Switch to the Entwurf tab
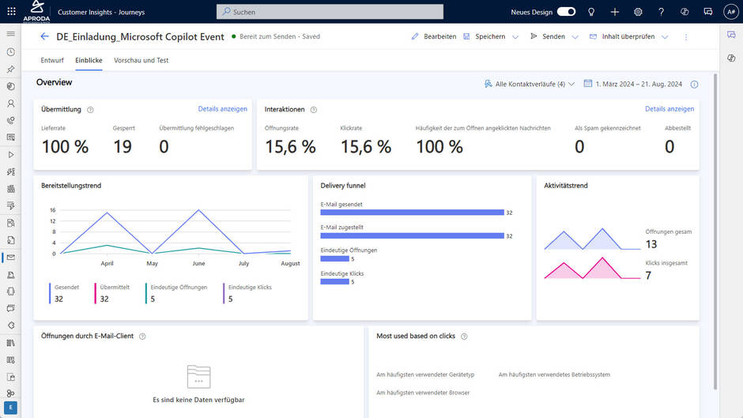Image resolution: width=743 pixels, height=418 pixels. pyautogui.click(x=52, y=60)
